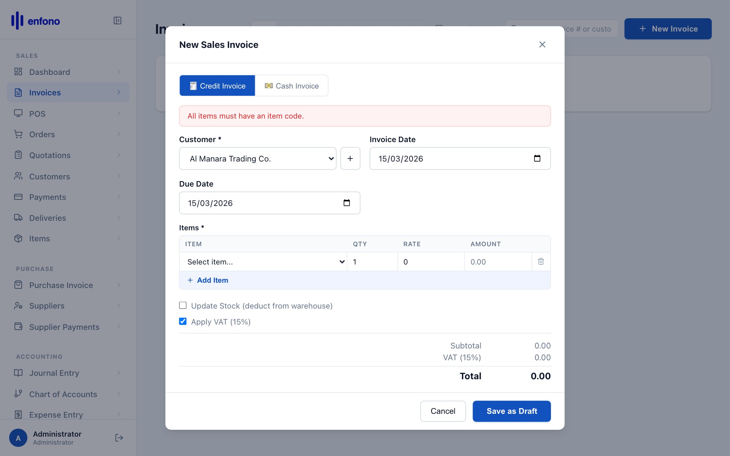Collapse the sidebar with the collapse icon

tap(117, 21)
